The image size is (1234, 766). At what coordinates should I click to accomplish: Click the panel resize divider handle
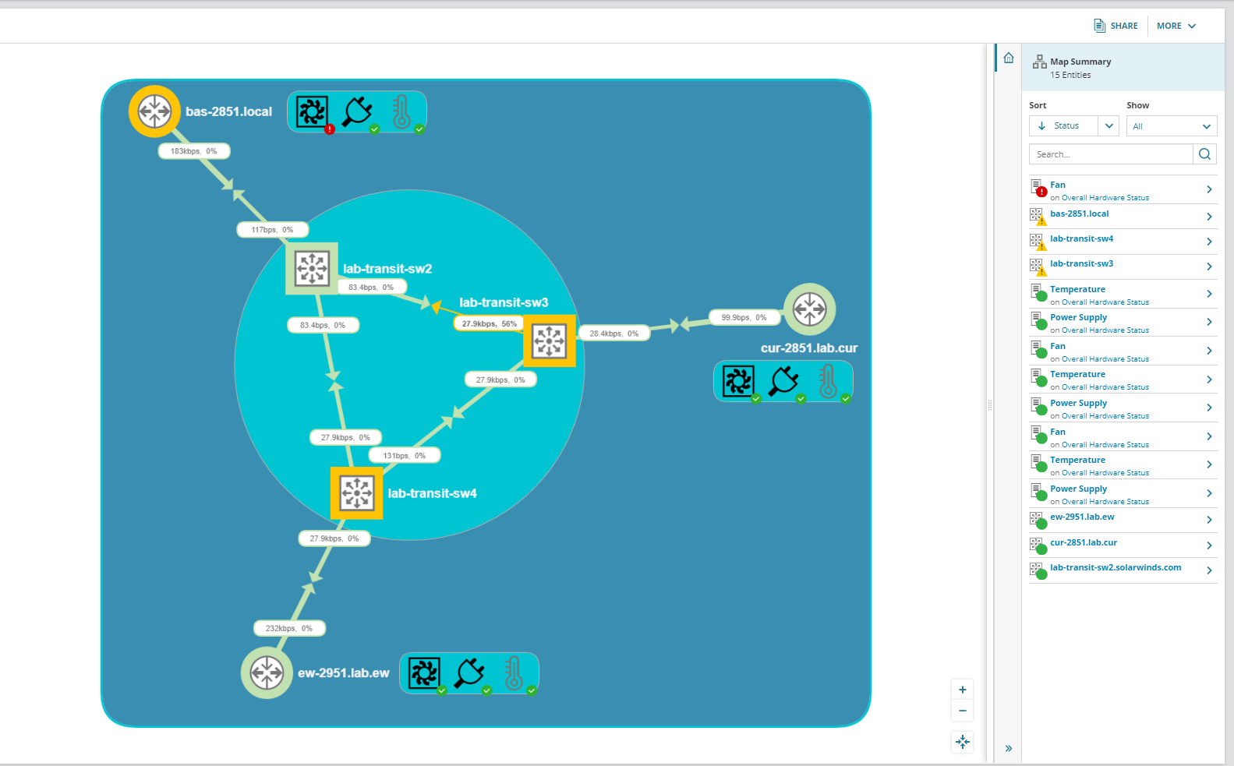[990, 405]
